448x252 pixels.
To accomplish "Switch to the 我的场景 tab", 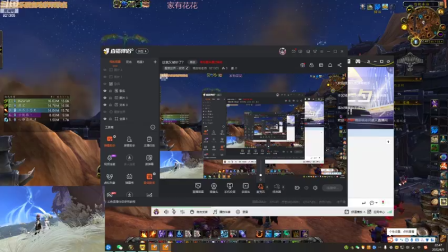I will click(x=115, y=62).
